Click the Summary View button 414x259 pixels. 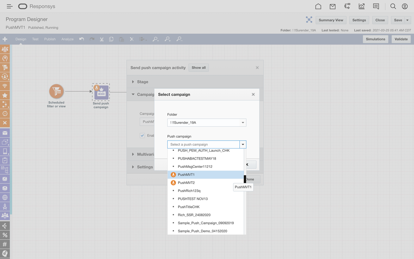(x=331, y=20)
